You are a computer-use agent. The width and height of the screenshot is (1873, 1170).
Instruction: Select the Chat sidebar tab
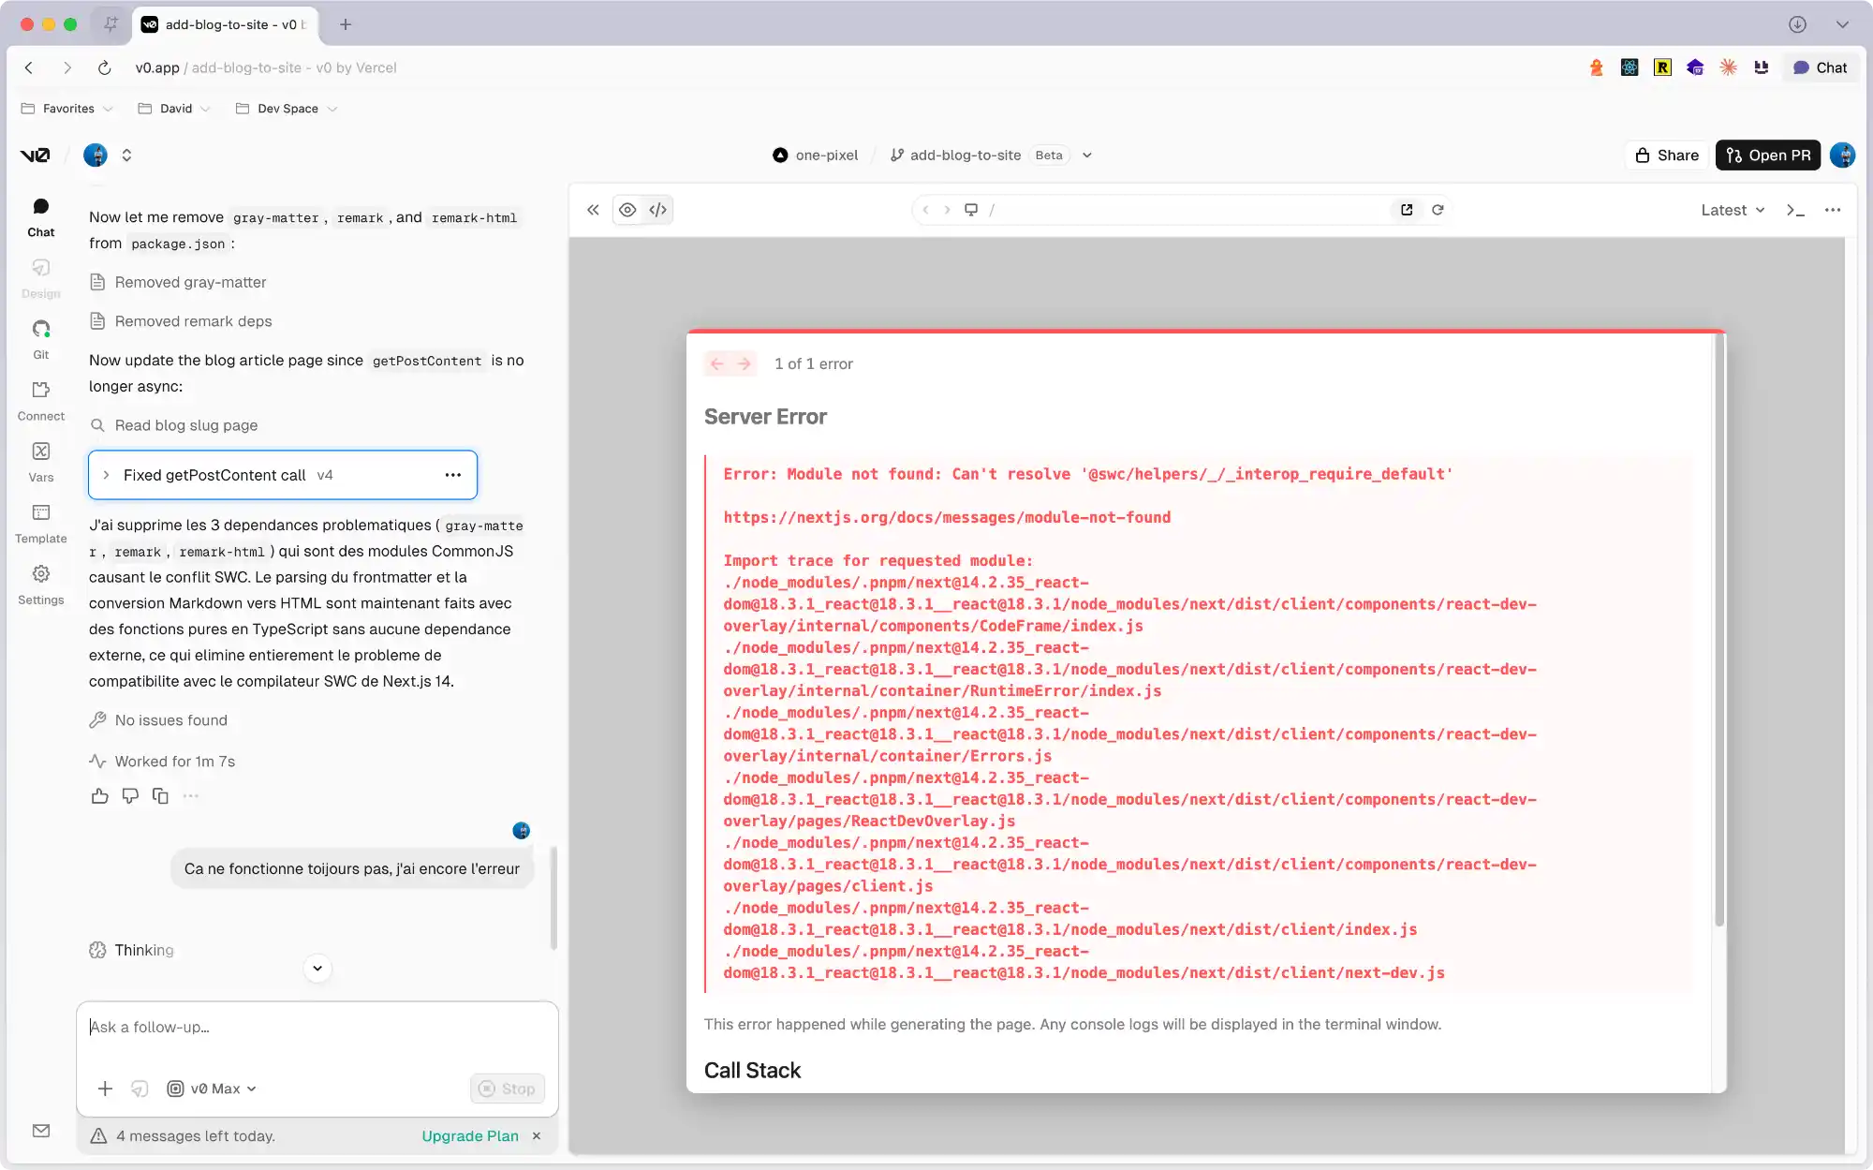pyautogui.click(x=41, y=215)
